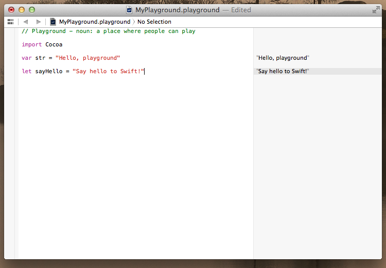Click the playground file icon in jump bar

(x=53, y=22)
